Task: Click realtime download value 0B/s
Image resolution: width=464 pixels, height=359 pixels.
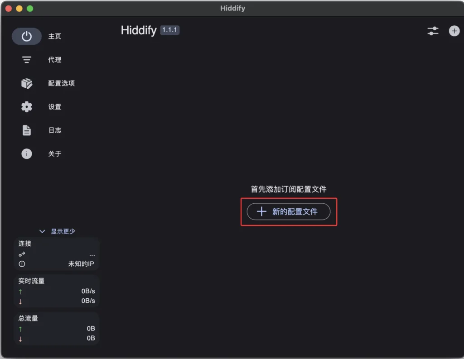Action: (x=88, y=301)
